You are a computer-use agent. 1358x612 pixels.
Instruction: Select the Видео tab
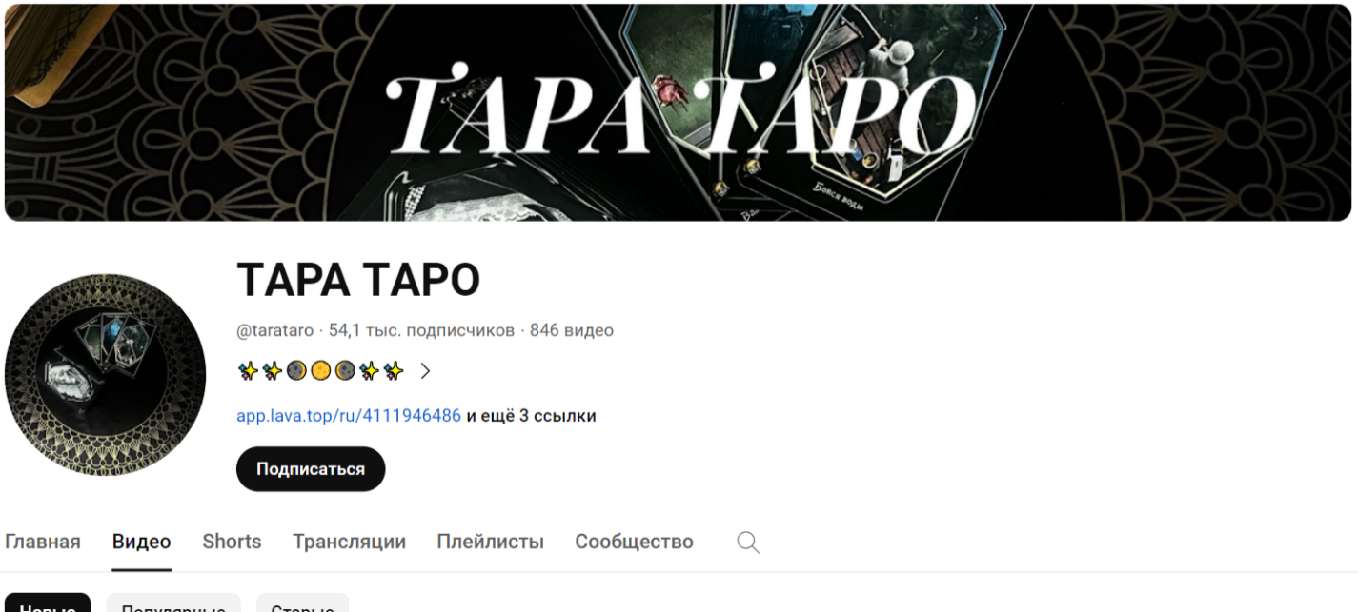click(142, 542)
